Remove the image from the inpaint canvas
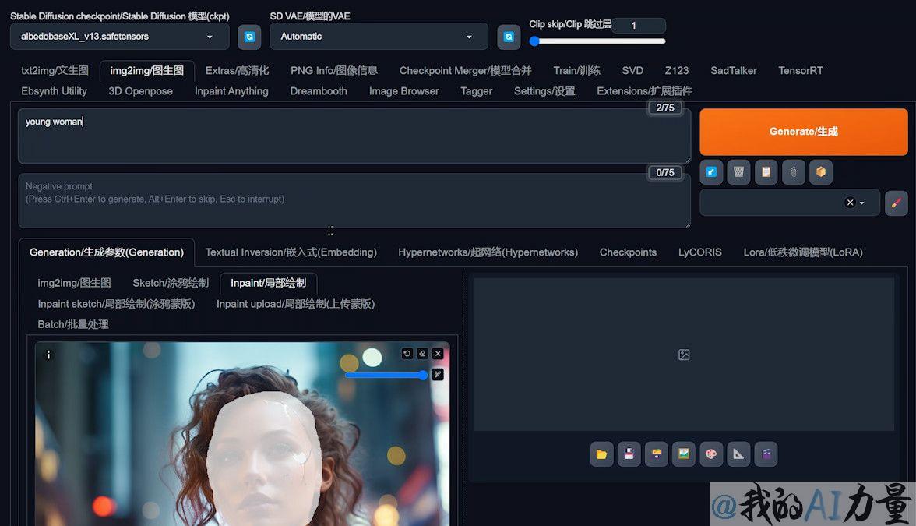The height and width of the screenshot is (526, 916). pyautogui.click(x=438, y=354)
